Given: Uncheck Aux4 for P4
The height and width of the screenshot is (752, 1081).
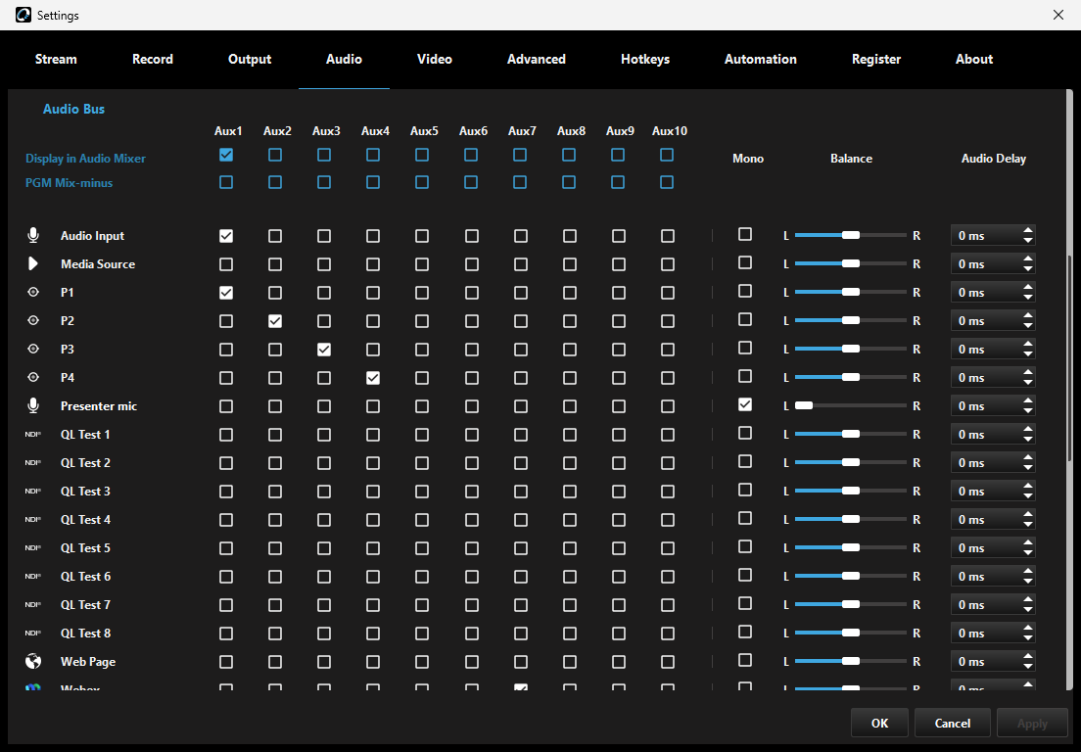Looking at the screenshot, I should [373, 378].
